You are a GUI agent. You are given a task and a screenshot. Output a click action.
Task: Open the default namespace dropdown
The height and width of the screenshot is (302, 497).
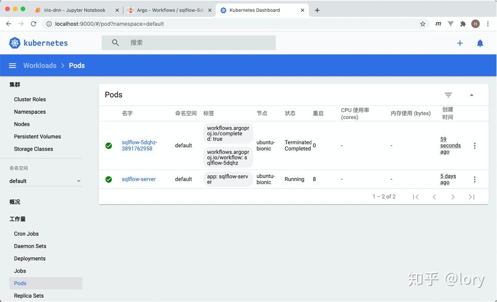(45, 181)
